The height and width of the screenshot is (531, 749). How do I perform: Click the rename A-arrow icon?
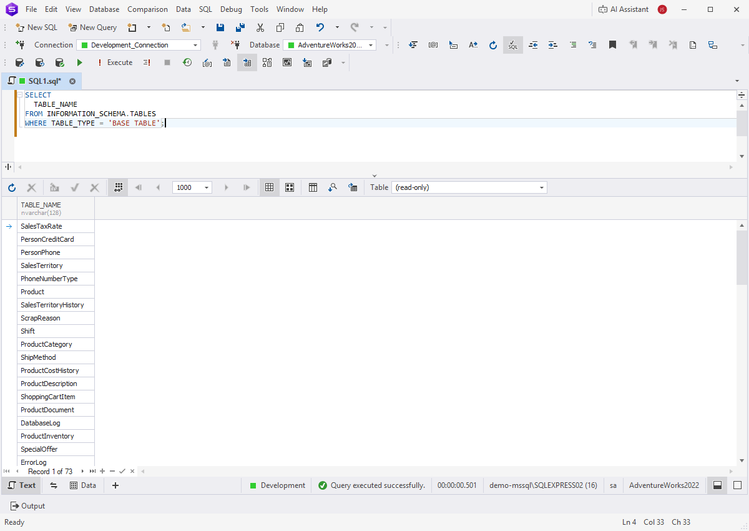click(x=473, y=45)
